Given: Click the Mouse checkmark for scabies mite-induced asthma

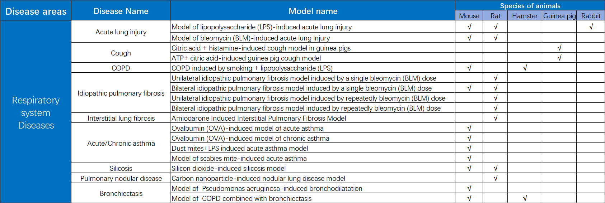Looking at the screenshot, I should [469, 158].
